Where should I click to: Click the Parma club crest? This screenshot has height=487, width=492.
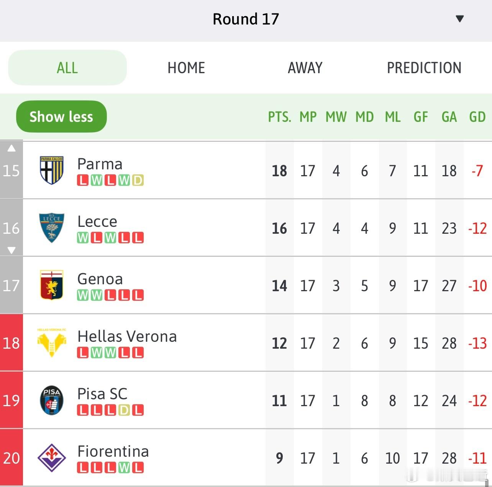tap(52, 170)
